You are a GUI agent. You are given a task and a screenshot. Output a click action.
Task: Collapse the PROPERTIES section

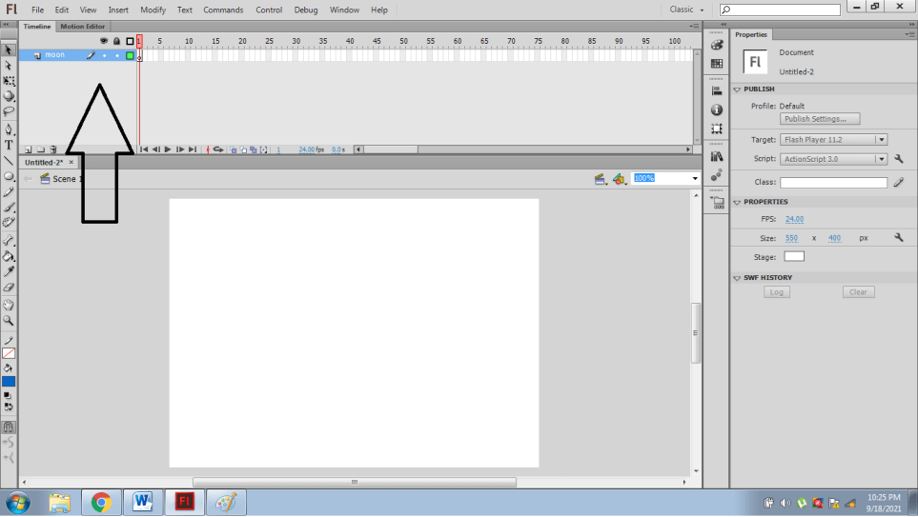pyautogui.click(x=737, y=202)
